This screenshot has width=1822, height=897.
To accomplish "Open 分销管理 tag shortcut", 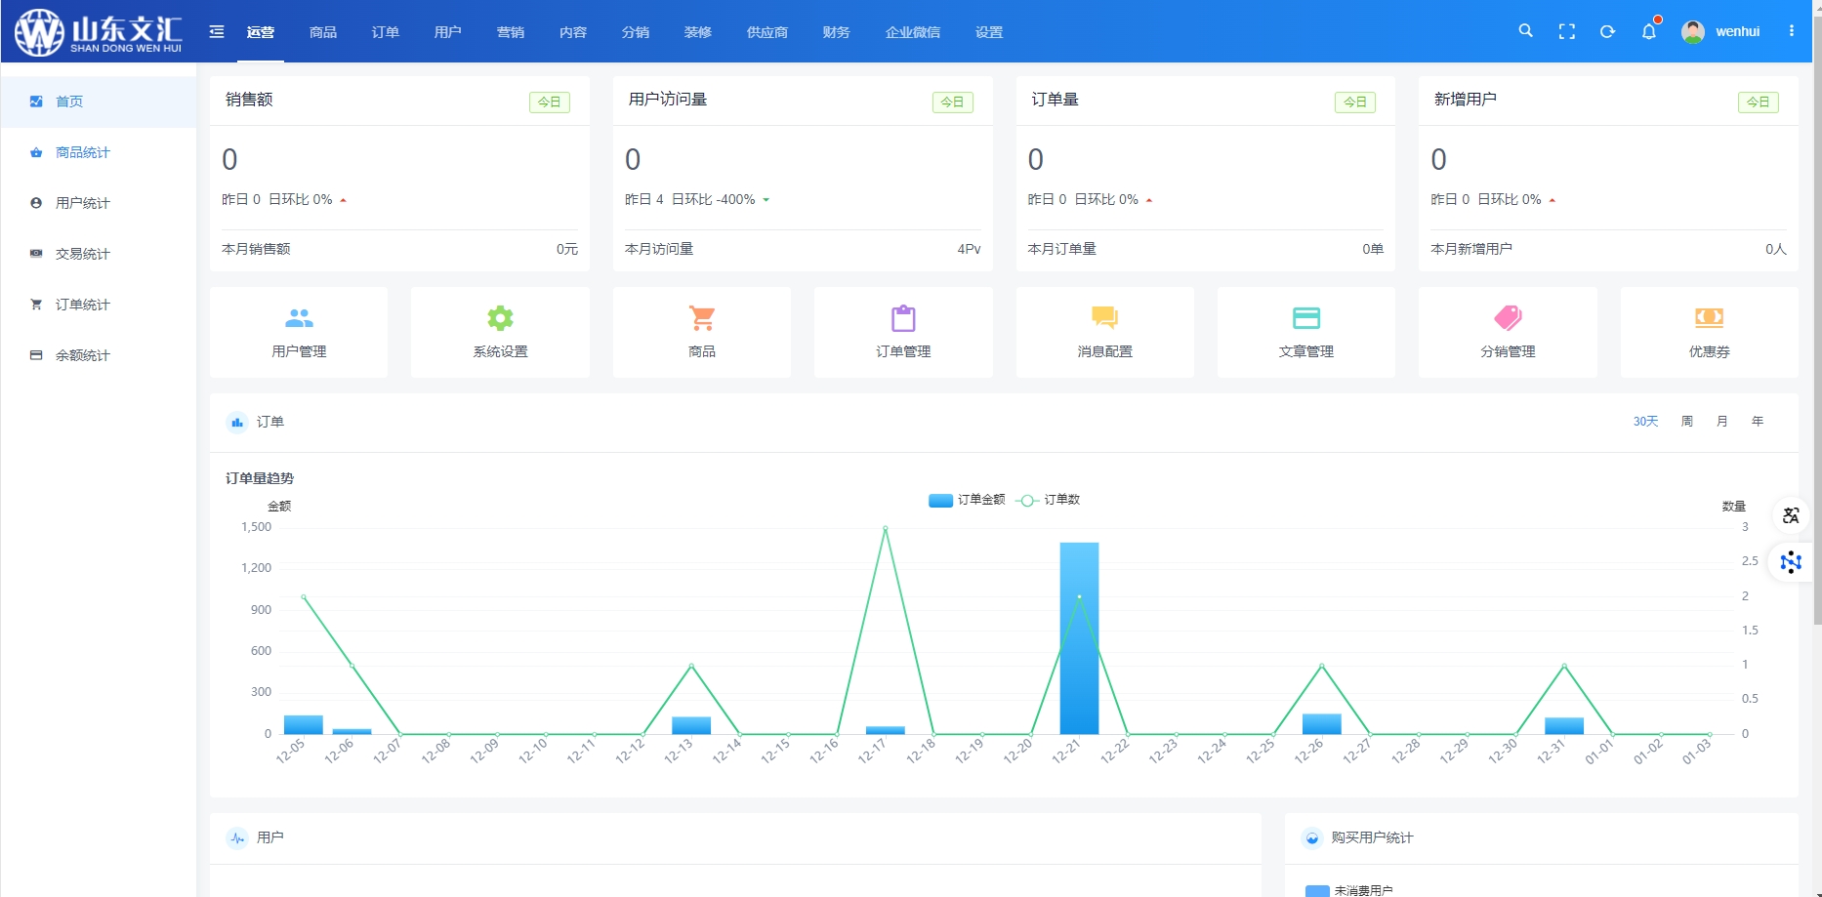I will (x=1508, y=332).
